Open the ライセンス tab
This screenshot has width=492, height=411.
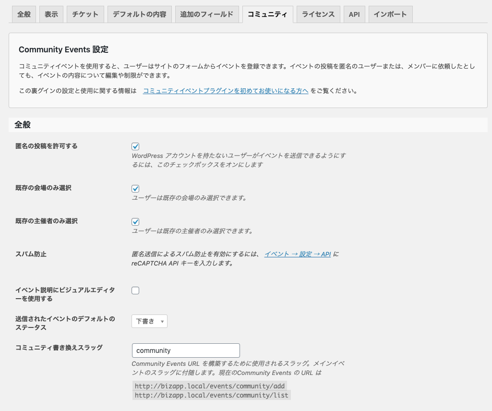[x=318, y=14]
